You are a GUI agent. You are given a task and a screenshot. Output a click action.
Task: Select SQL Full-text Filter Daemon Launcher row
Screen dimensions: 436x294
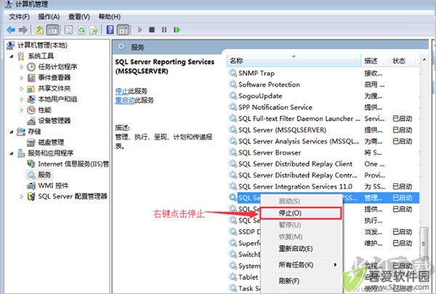[x=323, y=119]
